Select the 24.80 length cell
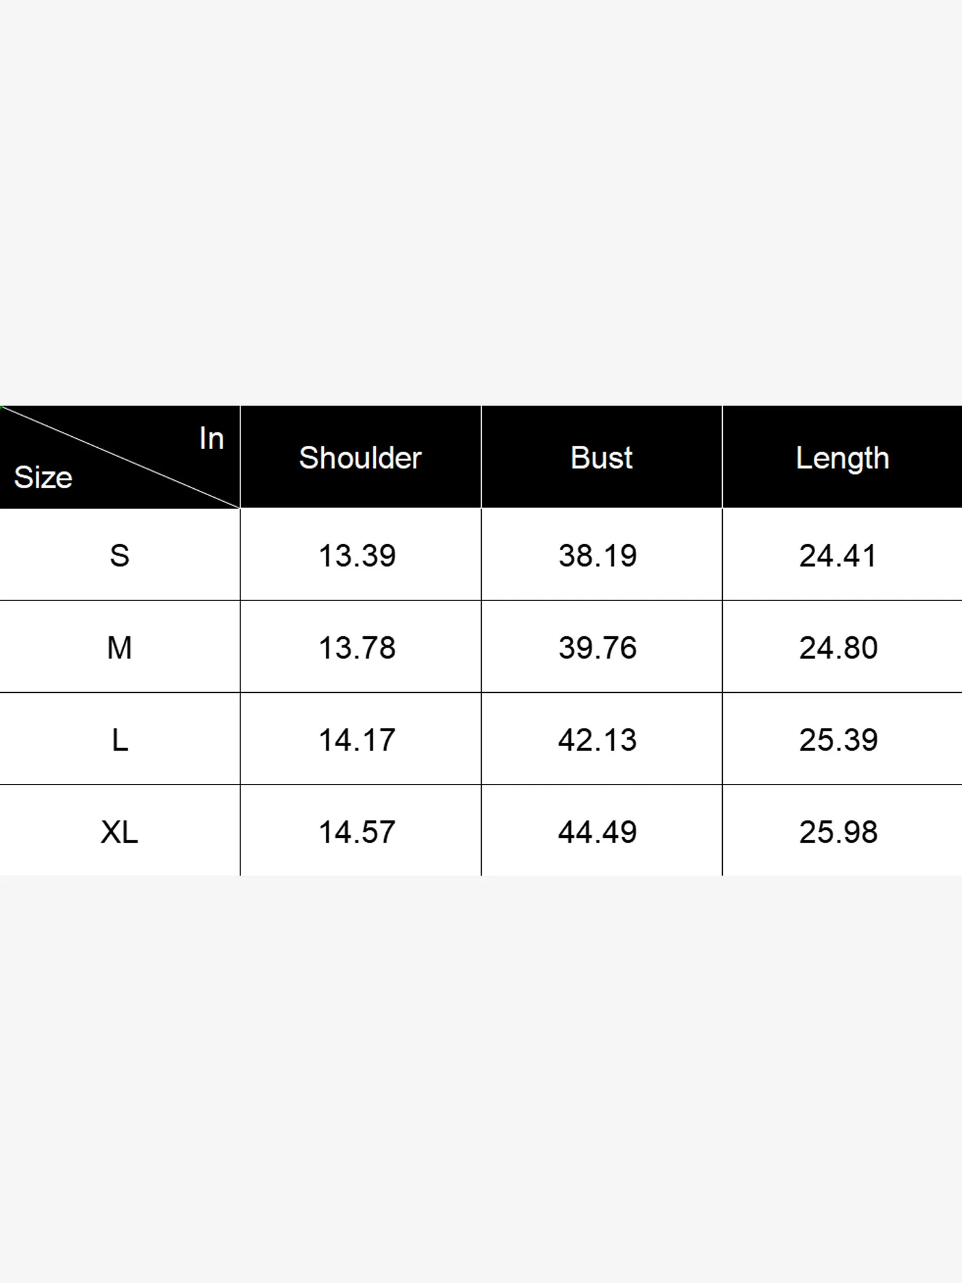 (838, 648)
